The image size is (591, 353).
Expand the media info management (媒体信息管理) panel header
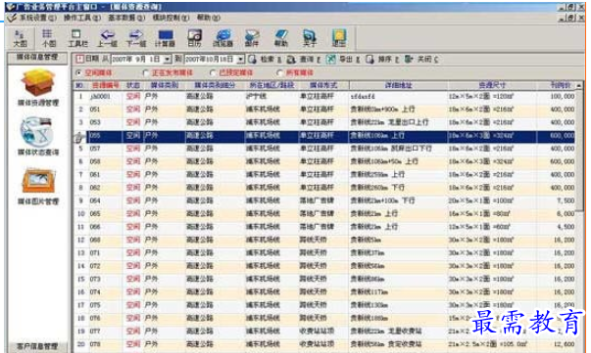click(x=37, y=58)
